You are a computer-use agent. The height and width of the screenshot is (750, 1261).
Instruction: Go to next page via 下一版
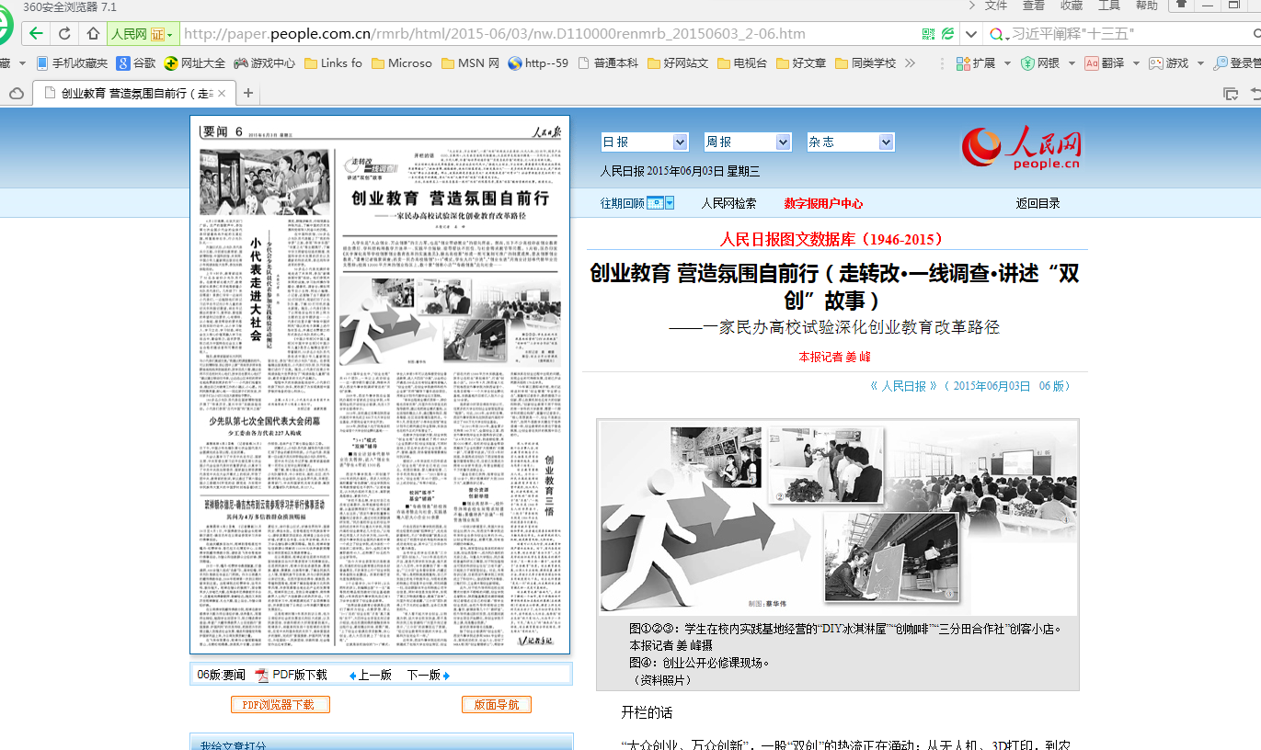point(428,675)
